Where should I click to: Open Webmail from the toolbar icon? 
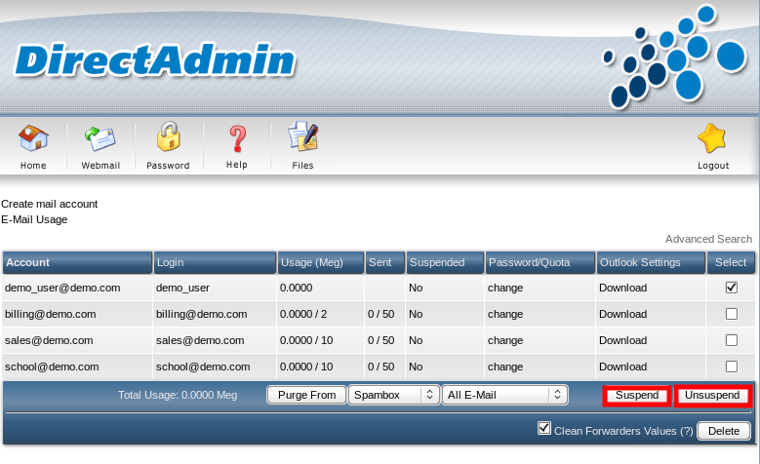pyautogui.click(x=100, y=139)
